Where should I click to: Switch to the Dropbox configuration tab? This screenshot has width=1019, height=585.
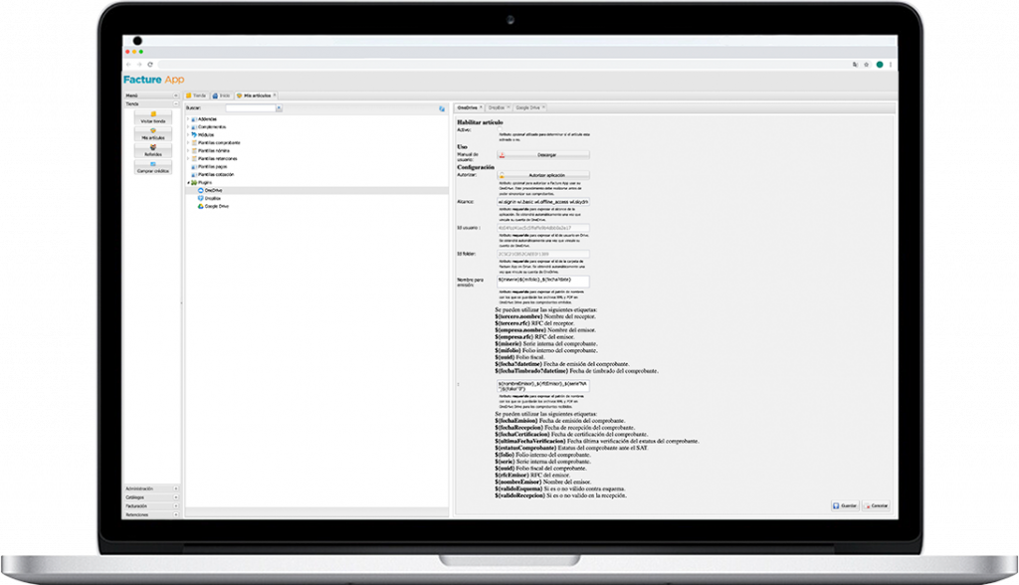coord(496,106)
